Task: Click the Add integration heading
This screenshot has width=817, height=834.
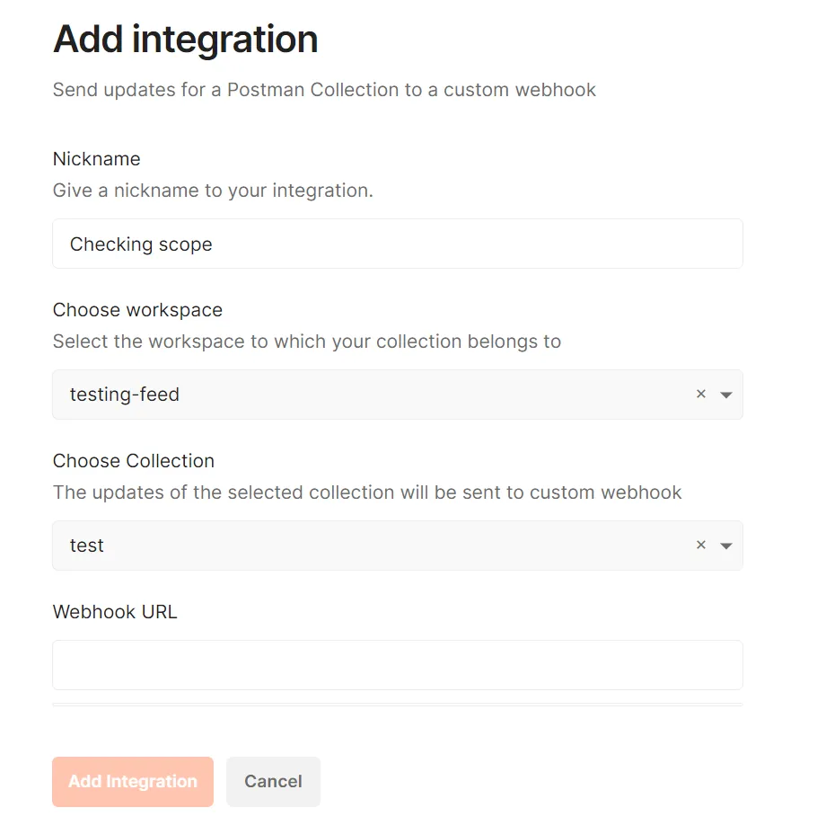Action: 186,40
